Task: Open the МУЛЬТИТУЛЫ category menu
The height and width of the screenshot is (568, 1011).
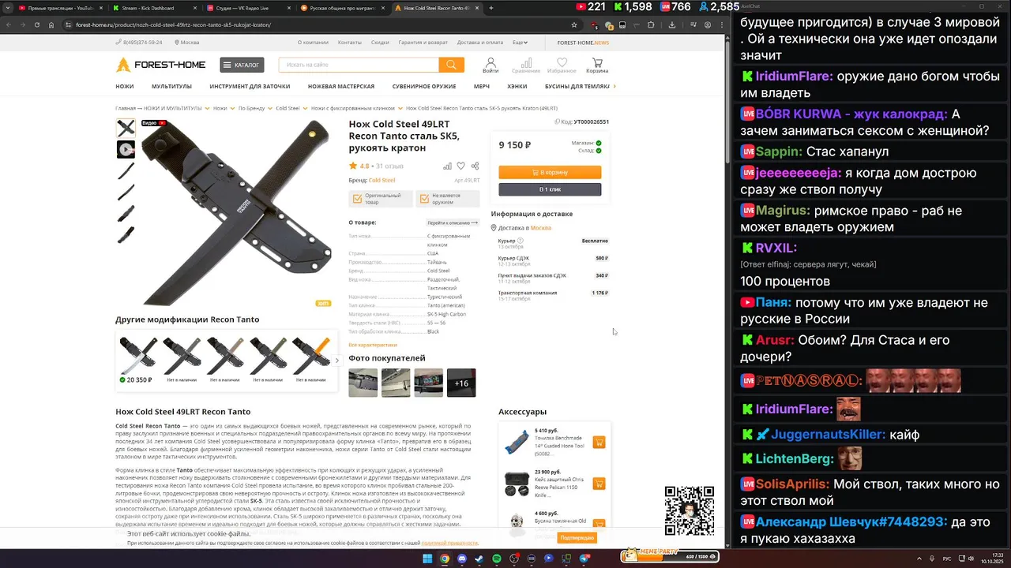Action: pyautogui.click(x=172, y=87)
